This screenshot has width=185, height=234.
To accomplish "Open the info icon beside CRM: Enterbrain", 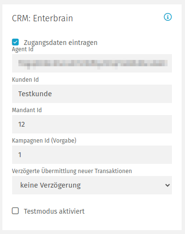I will click(x=168, y=17).
